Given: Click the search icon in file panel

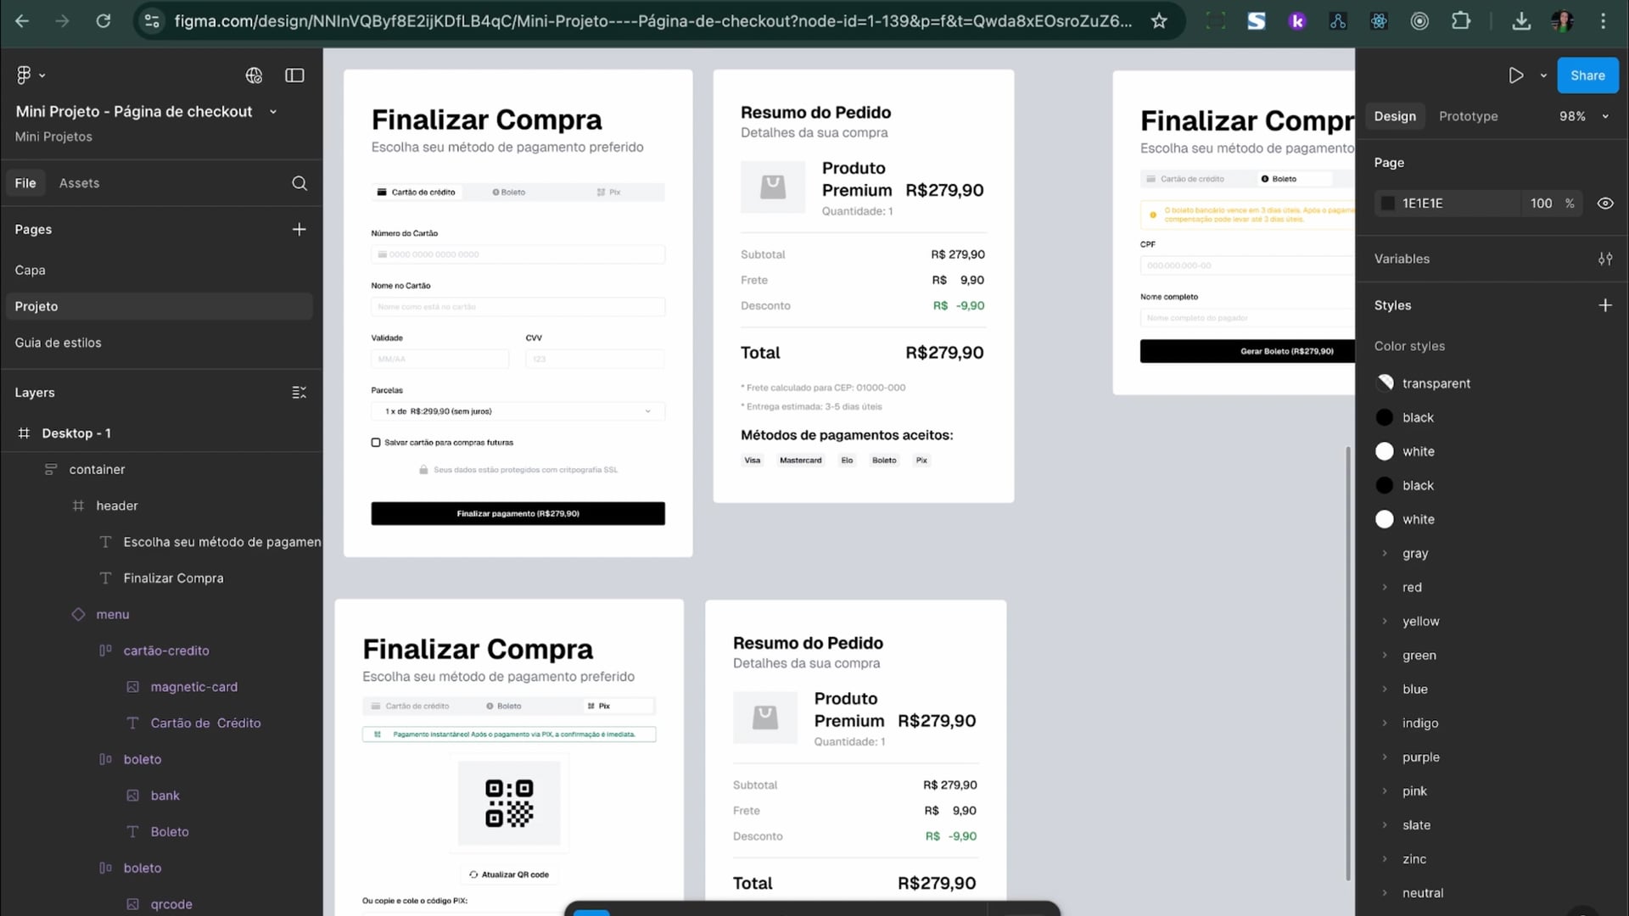Looking at the screenshot, I should coord(299,183).
